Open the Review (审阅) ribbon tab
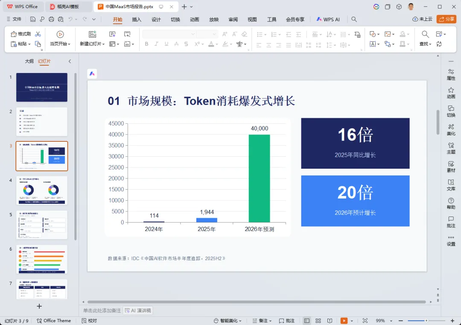This screenshot has width=461, height=325. tap(233, 19)
